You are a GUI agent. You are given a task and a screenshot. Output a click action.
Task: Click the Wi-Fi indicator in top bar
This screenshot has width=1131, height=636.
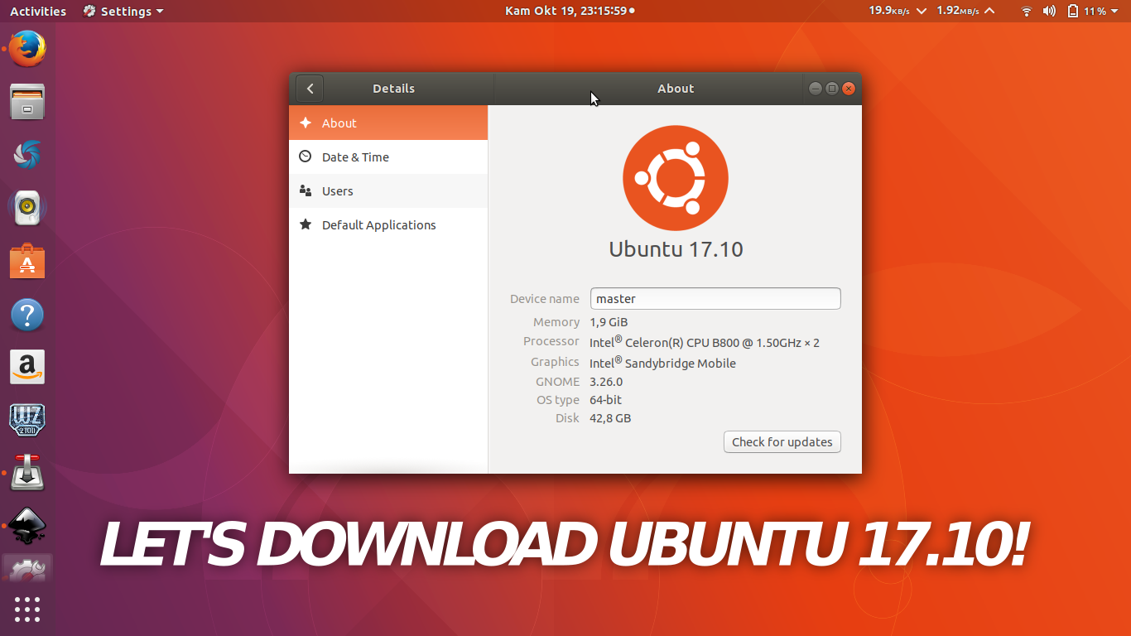[1027, 11]
